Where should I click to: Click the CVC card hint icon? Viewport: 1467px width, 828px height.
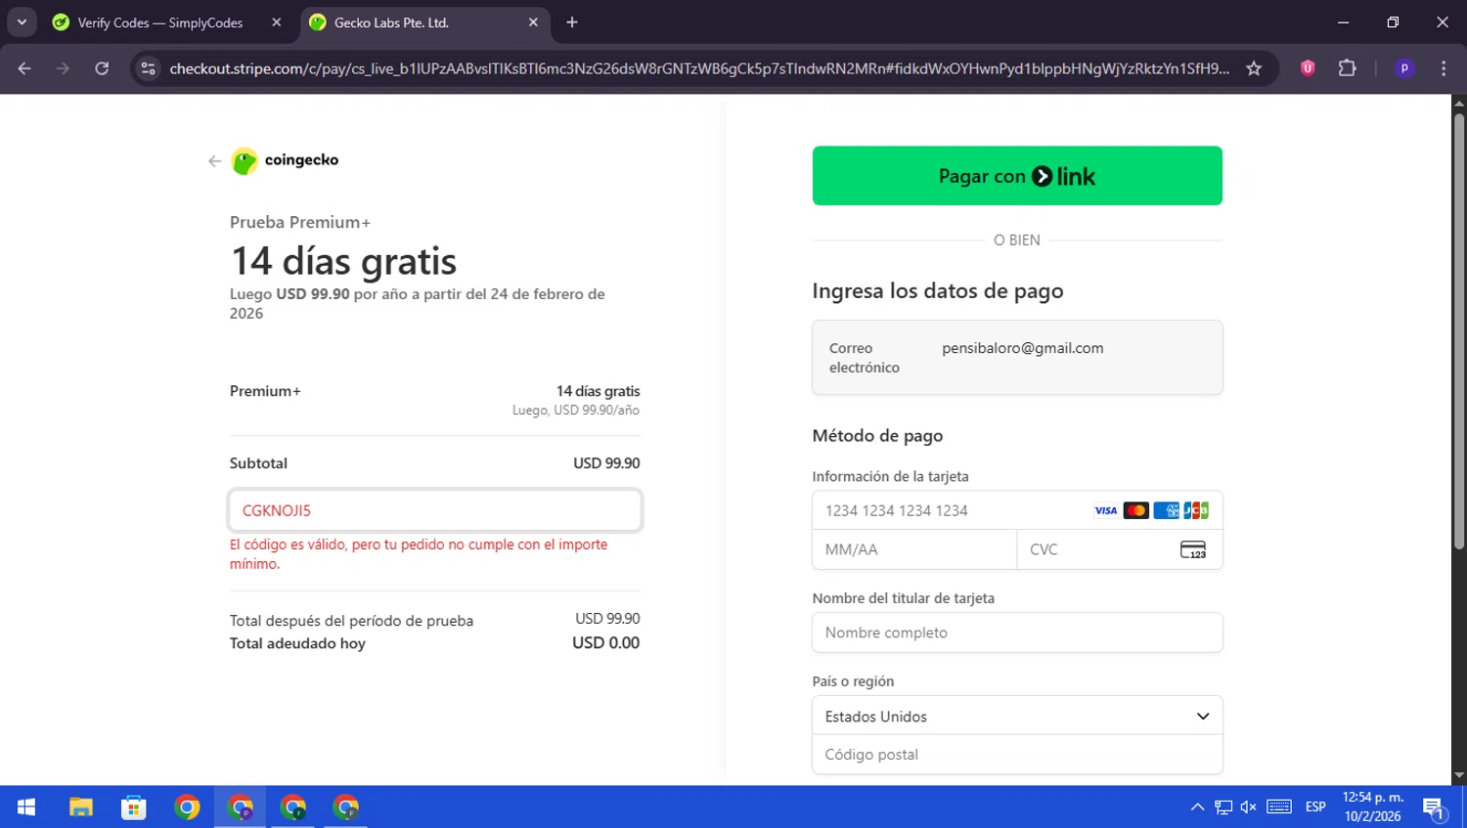[x=1193, y=549]
